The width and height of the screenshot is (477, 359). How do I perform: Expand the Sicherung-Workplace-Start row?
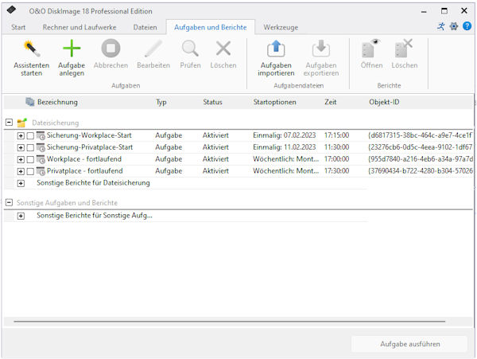click(21, 136)
